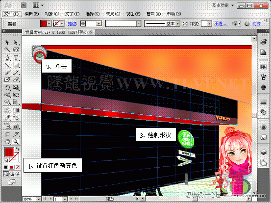Select the Scale tool
This screenshot has height=203, width=271.
tap(16, 88)
